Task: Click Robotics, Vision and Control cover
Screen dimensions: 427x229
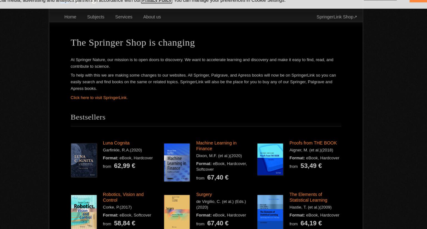Action: coord(84,212)
